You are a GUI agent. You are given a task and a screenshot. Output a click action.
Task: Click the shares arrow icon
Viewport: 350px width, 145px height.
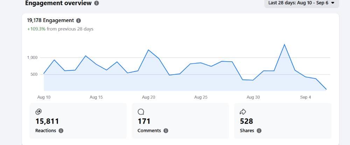(x=243, y=111)
